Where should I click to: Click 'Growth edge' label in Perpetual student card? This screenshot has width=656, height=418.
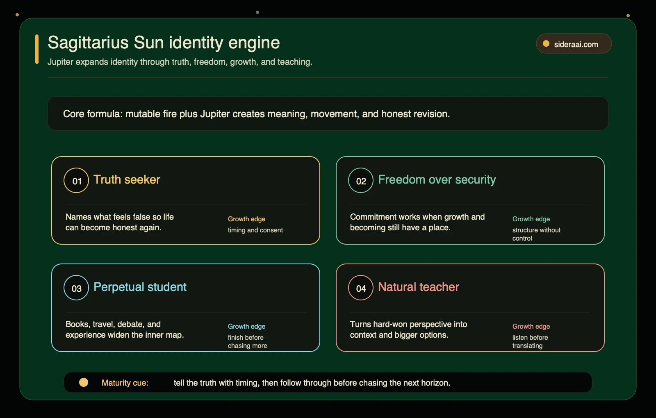click(246, 326)
